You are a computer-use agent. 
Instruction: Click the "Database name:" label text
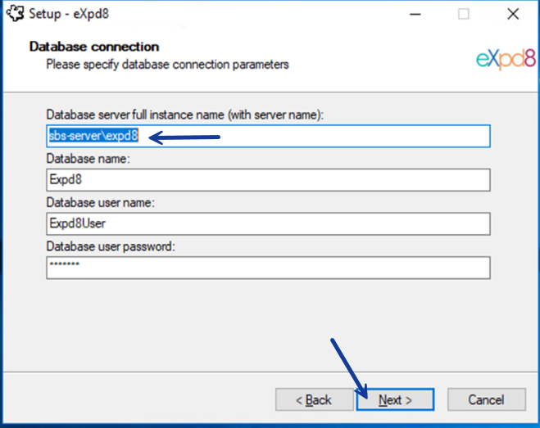[x=88, y=159]
